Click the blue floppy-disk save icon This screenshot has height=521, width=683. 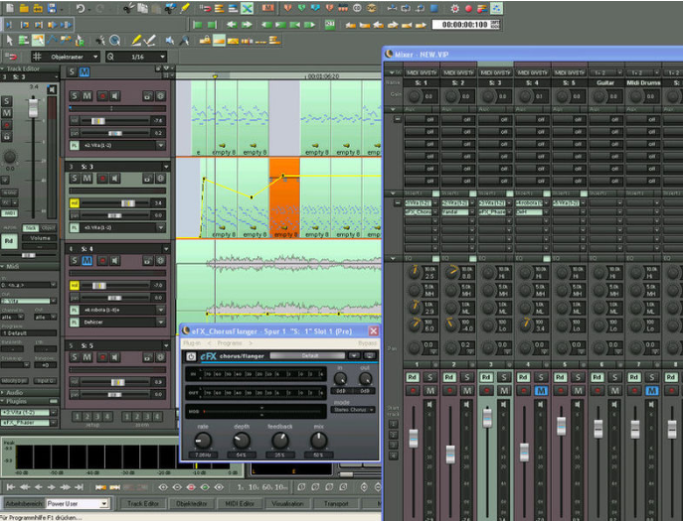click(52, 8)
